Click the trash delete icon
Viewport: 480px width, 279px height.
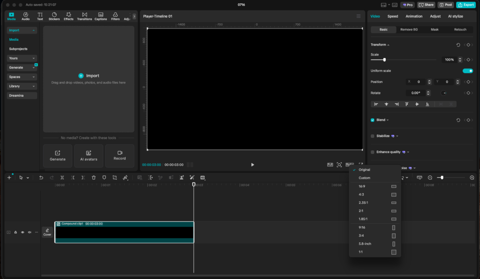tap(94, 178)
